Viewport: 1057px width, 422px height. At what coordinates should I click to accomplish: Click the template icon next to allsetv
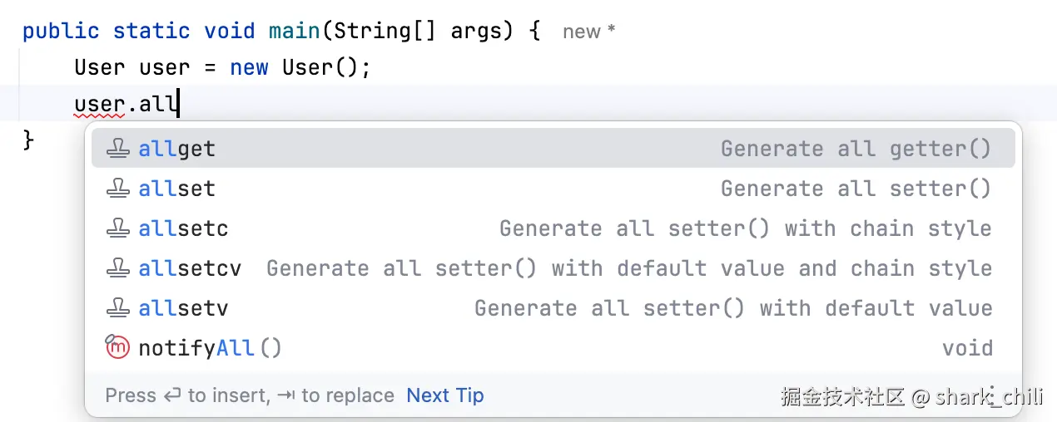click(x=118, y=308)
